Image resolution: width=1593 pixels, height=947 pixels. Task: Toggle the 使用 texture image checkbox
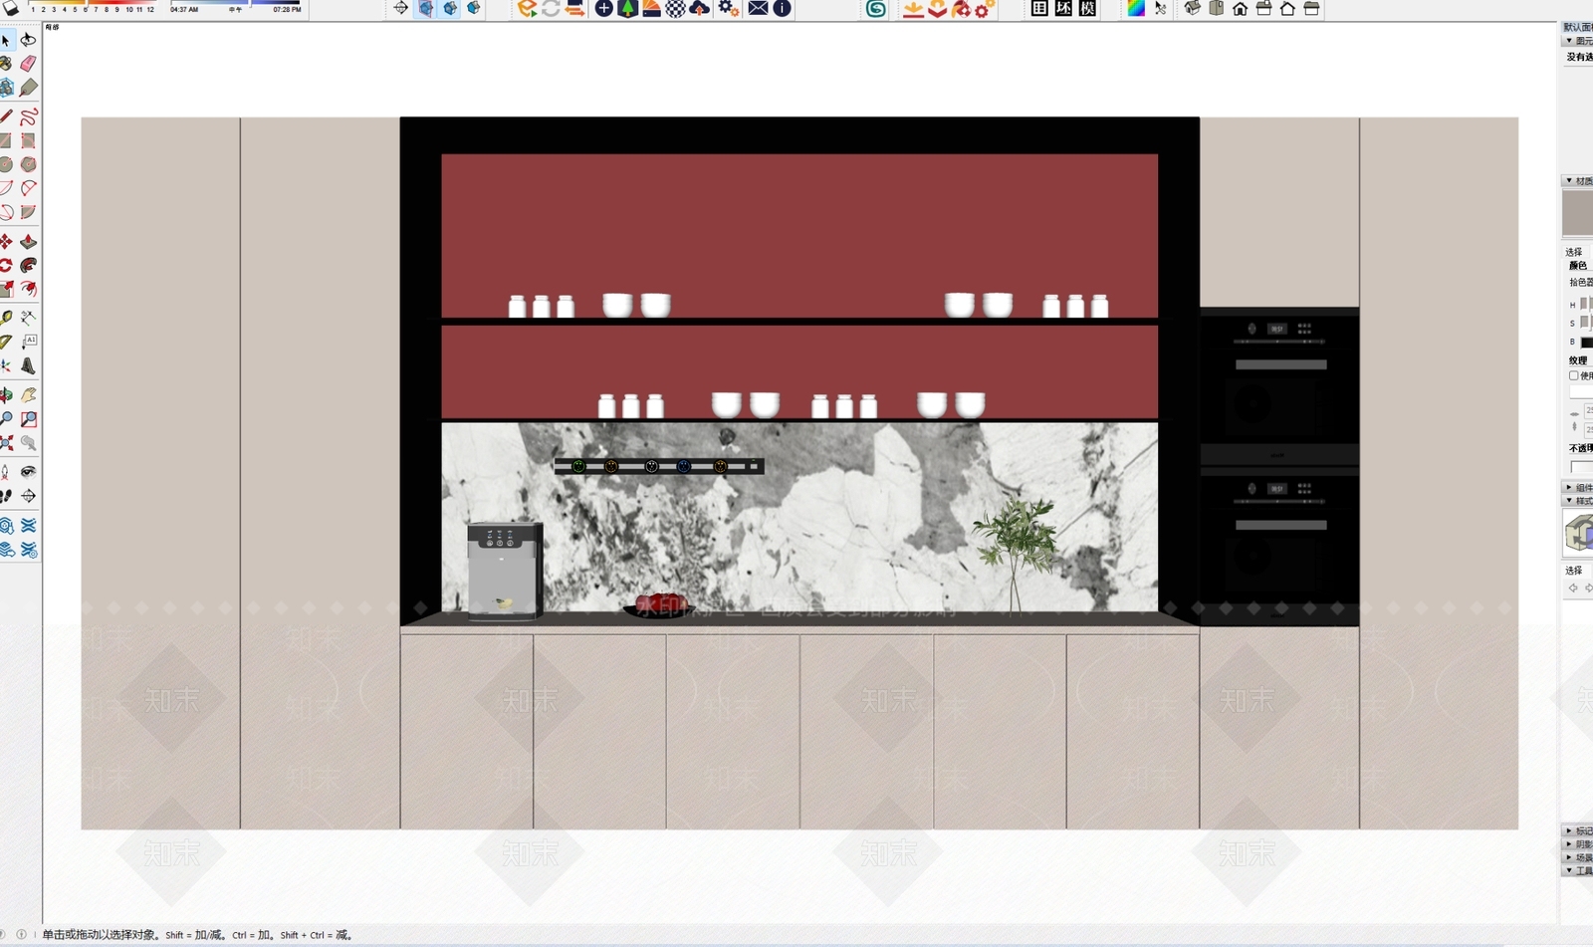1574,375
